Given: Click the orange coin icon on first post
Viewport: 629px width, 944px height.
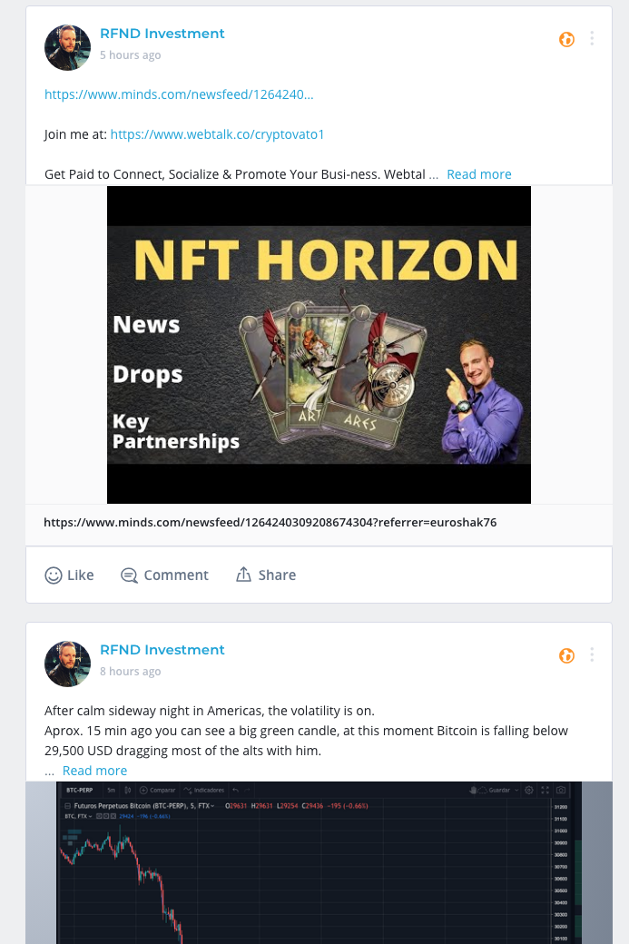Looking at the screenshot, I should pos(566,39).
